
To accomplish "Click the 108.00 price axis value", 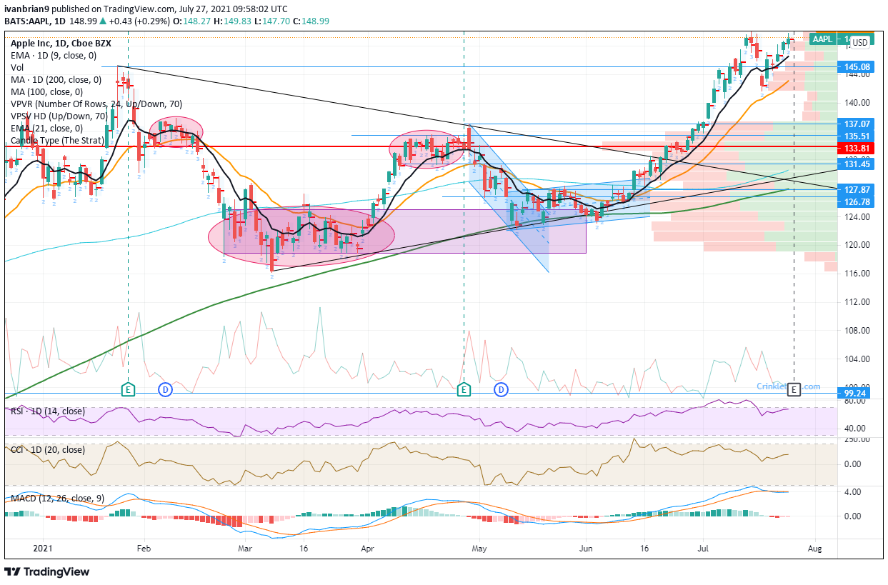I will (856, 331).
